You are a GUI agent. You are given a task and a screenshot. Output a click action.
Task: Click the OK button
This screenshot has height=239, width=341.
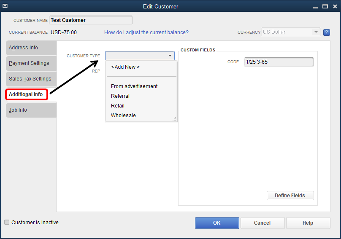pyautogui.click(x=217, y=223)
